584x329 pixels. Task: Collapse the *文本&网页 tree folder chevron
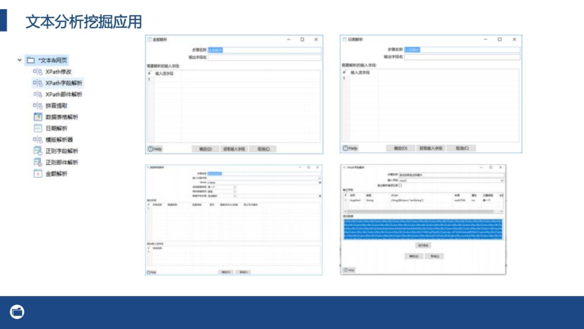[19, 60]
